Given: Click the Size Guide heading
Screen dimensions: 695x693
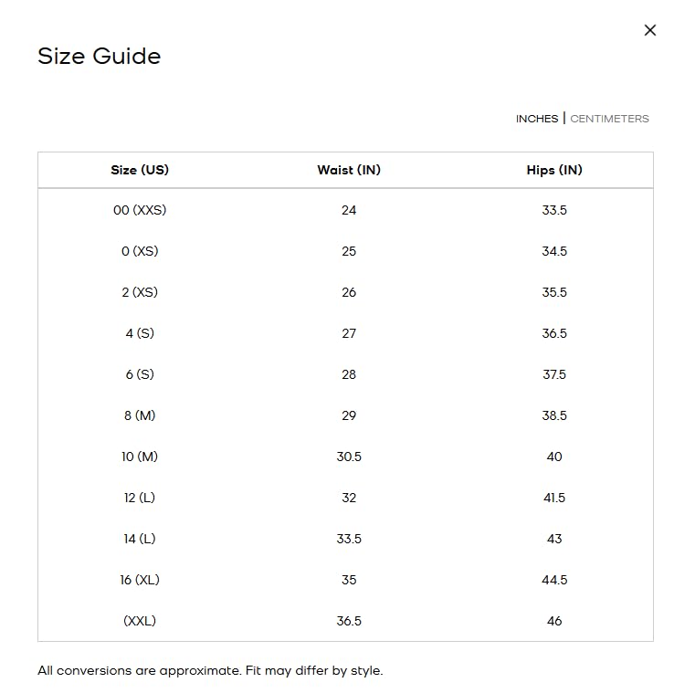Looking at the screenshot, I should tap(99, 57).
